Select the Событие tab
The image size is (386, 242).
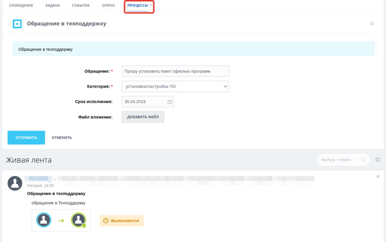click(81, 5)
